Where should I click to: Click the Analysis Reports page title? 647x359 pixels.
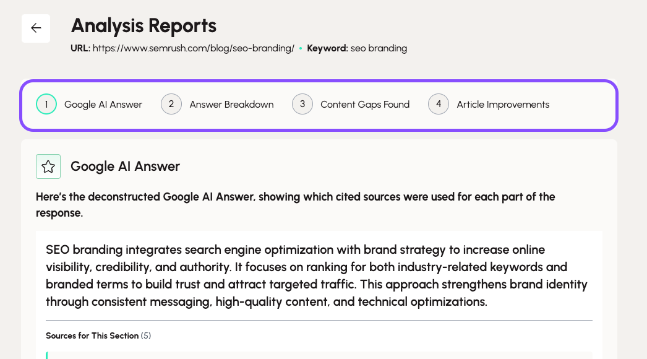(144, 26)
